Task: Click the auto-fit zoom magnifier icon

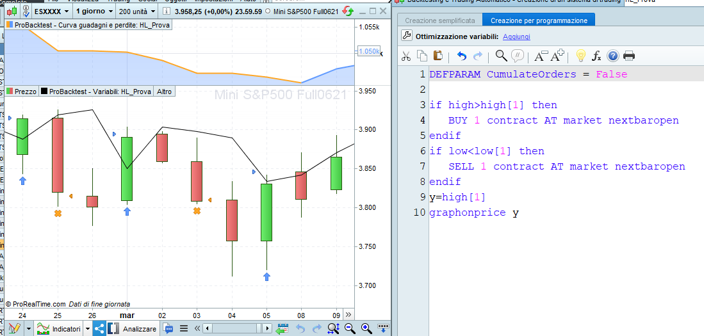Action: click(x=333, y=328)
